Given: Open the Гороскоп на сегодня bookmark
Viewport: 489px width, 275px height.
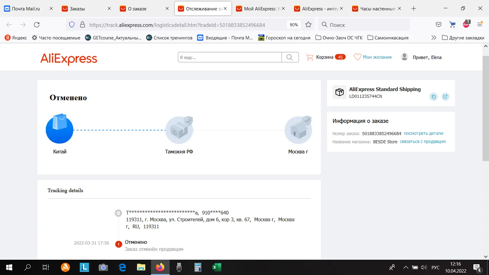Looking at the screenshot, I should [284, 38].
